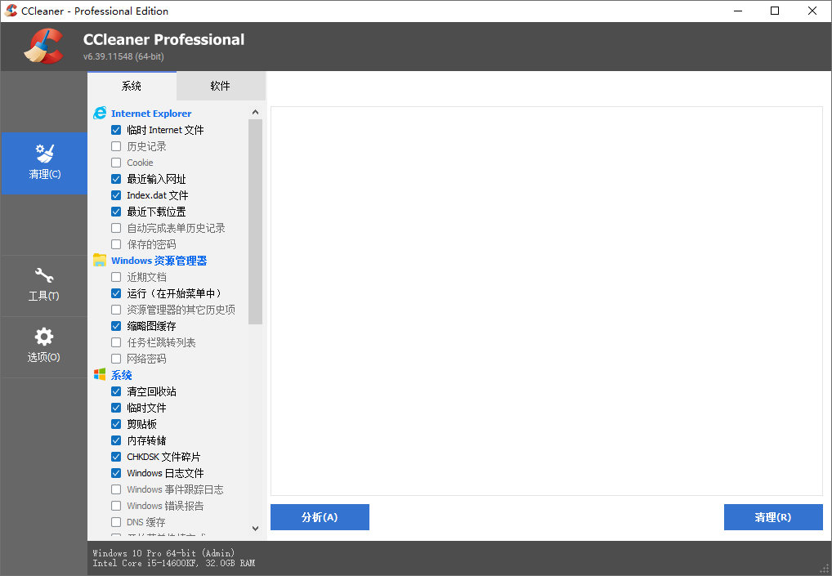Click the 清理(R) button

(772, 516)
